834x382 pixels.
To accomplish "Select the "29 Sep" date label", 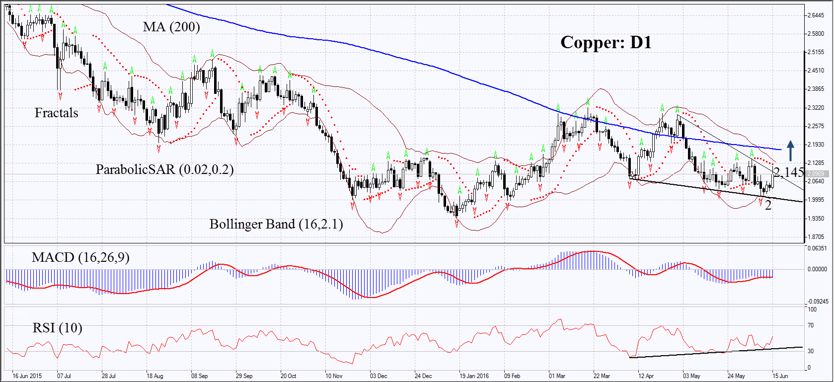I will [244, 376].
